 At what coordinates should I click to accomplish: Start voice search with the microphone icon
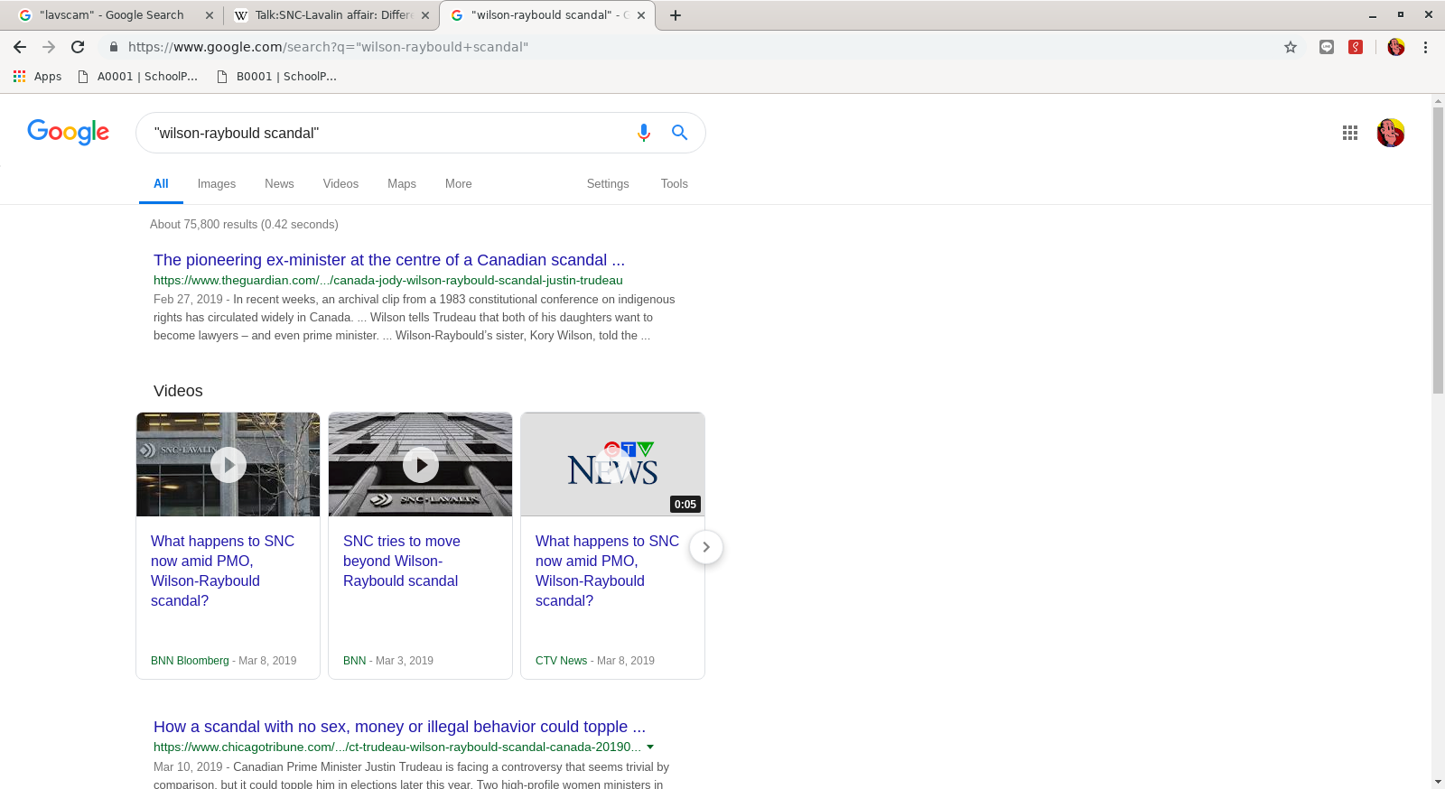pyautogui.click(x=644, y=133)
